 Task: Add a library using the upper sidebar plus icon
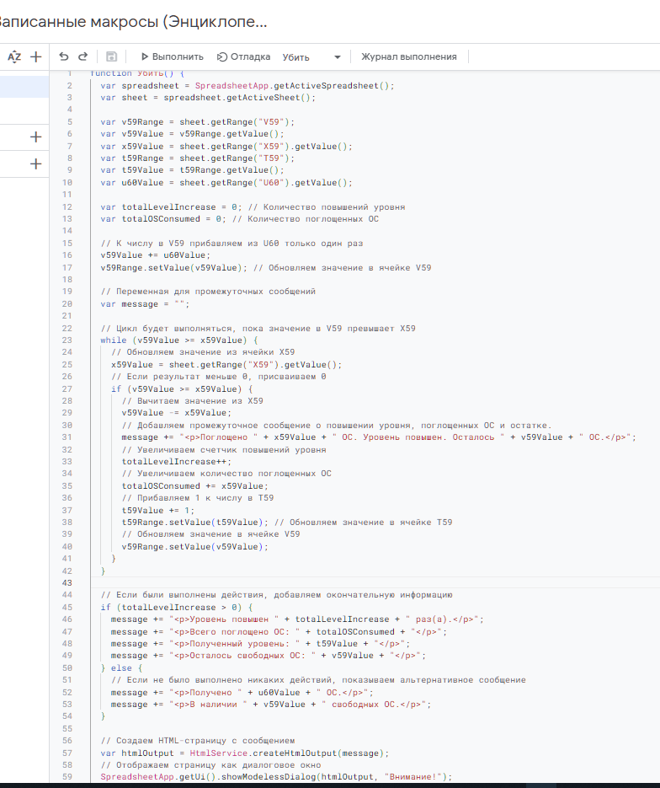point(35,137)
